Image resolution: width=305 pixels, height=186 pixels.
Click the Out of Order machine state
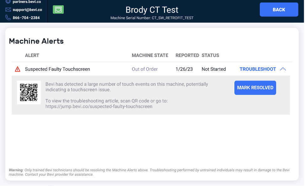(145, 69)
